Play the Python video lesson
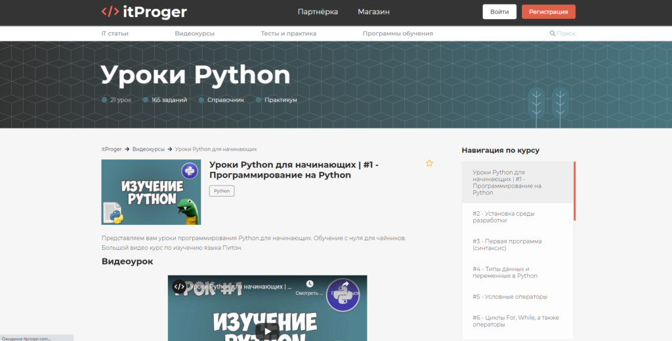 [x=267, y=331]
